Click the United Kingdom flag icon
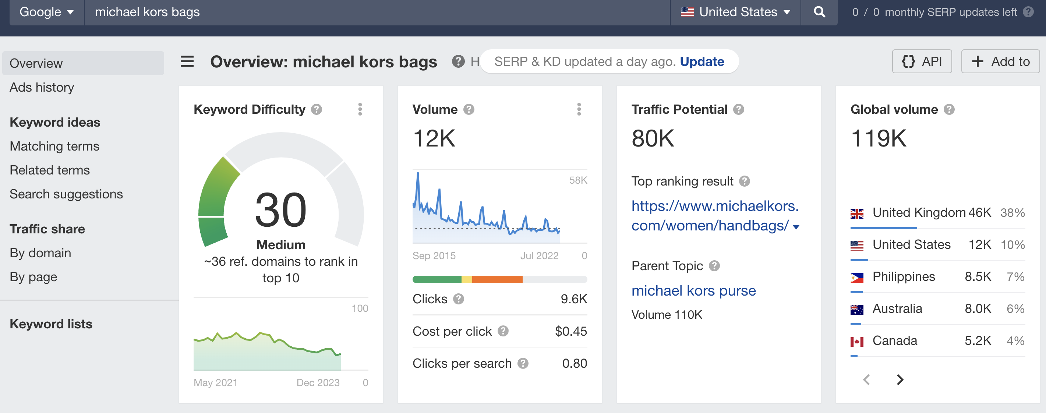The width and height of the screenshot is (1046, 413). pyautogui.click(x=857, y=213)
